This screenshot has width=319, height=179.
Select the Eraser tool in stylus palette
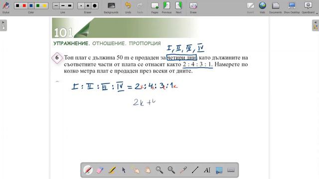pyautogui.click(x=100, y=170)
